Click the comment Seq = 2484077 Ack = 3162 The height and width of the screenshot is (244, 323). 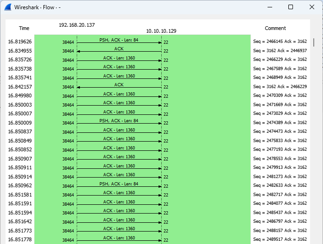280,203
